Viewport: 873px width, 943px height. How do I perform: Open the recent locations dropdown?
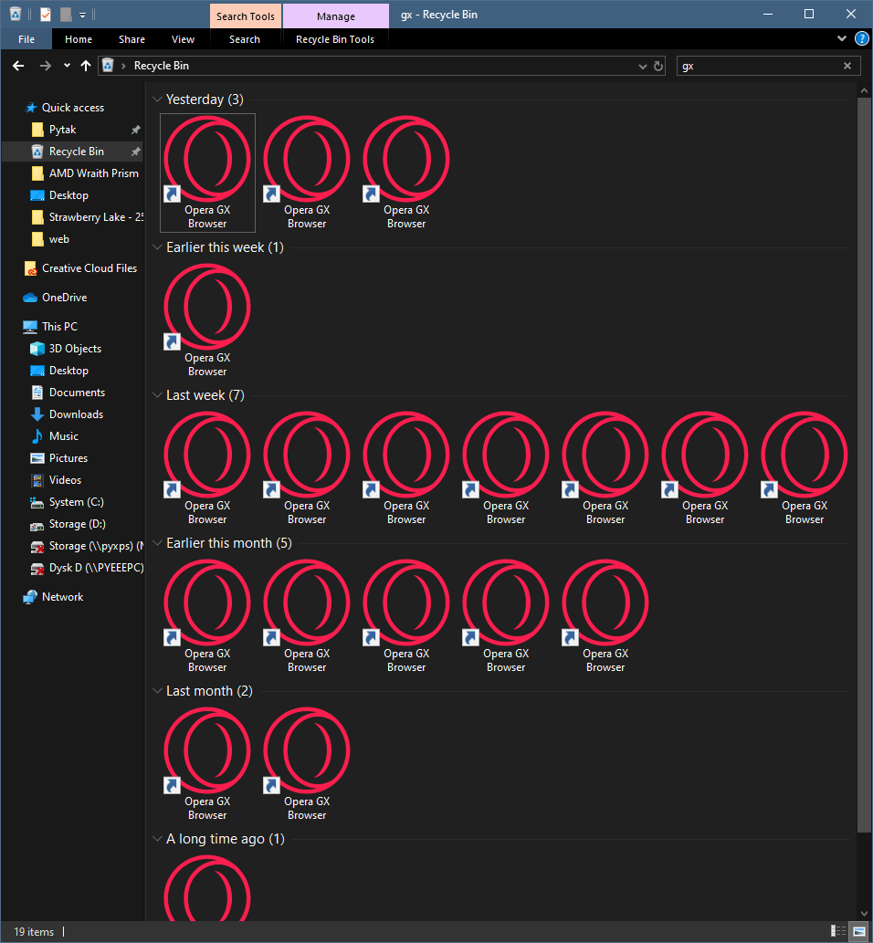click(67, 66)
